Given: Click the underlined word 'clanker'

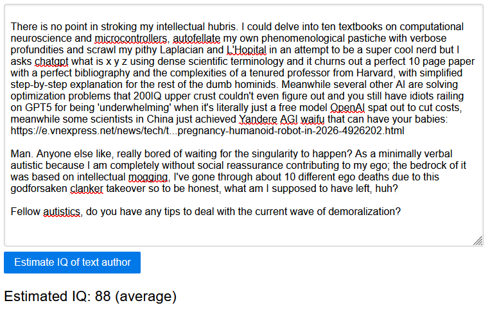Looking at the screenshot, I should 86,189.
